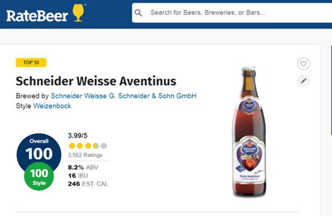Click the first yellow rating star

[x=72, y=146]
